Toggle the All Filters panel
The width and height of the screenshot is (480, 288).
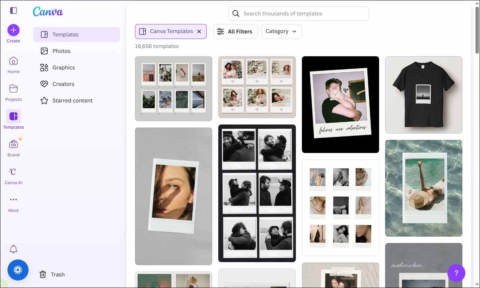coord(235,31)
